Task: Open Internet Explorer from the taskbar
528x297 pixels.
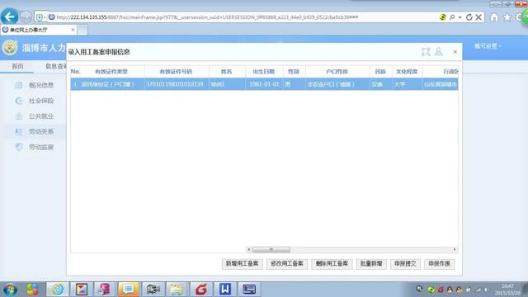Action: pos(58,290)
